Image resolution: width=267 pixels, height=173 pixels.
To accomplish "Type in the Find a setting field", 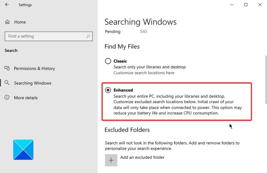I will click(x=45, y=36).
